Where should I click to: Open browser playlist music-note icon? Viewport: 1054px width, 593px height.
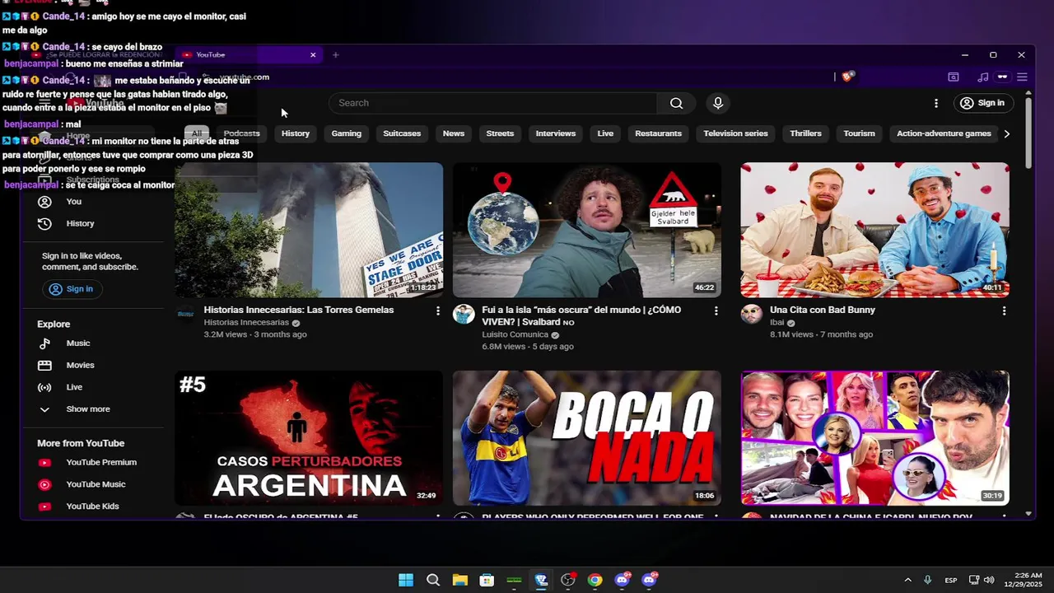pos(982,77)
